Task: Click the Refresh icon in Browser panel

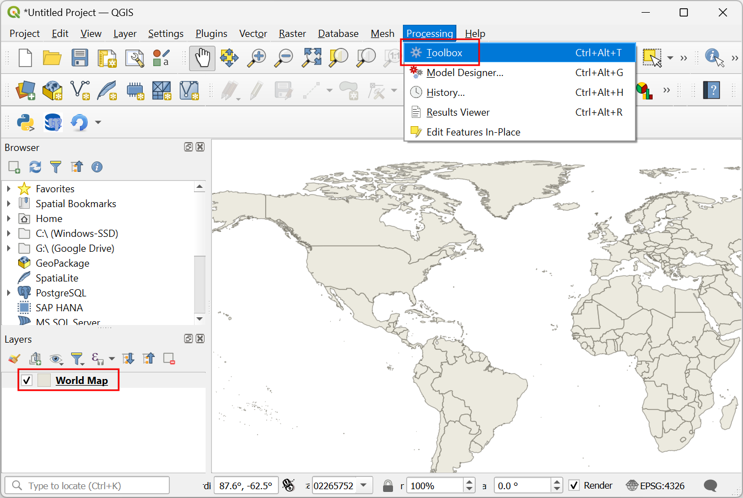Action: 35,167
